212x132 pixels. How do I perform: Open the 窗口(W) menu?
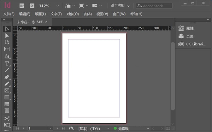click(x=119, y=14)
